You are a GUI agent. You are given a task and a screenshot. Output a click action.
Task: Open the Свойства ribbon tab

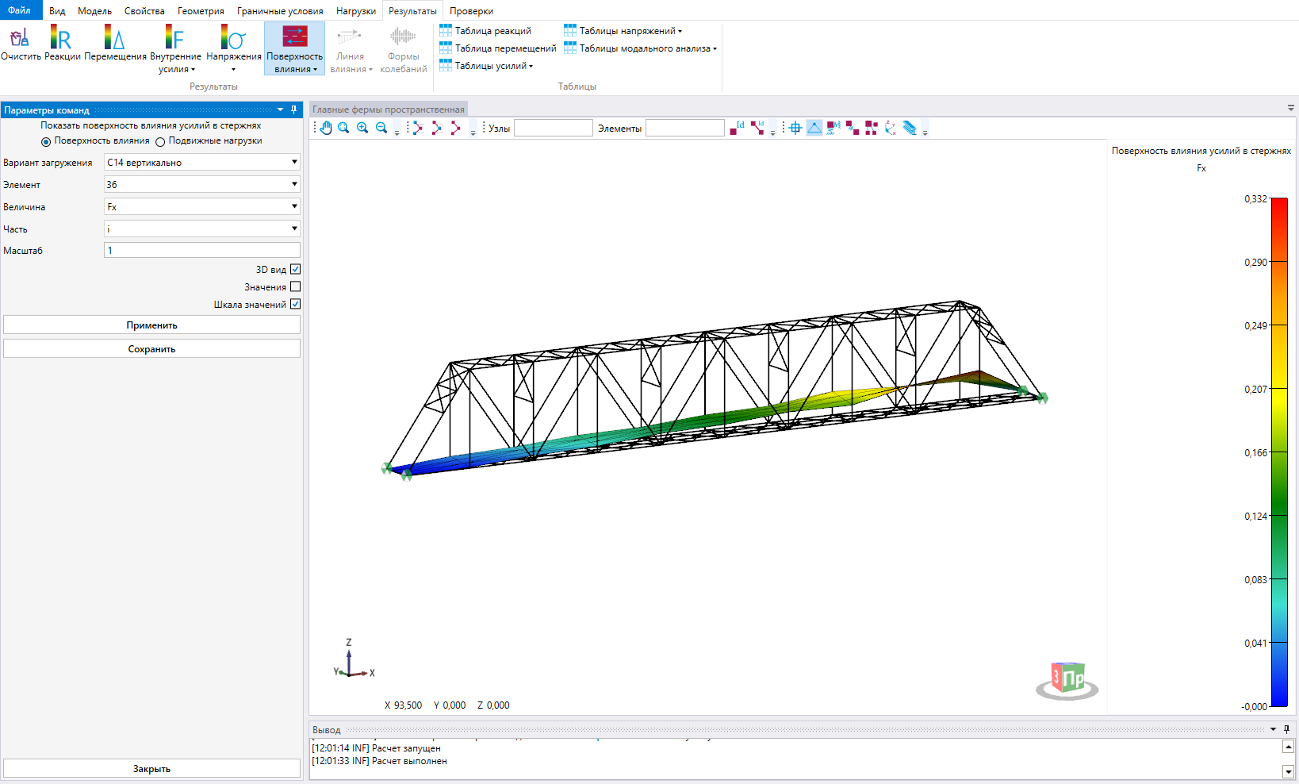click(144, 11)
